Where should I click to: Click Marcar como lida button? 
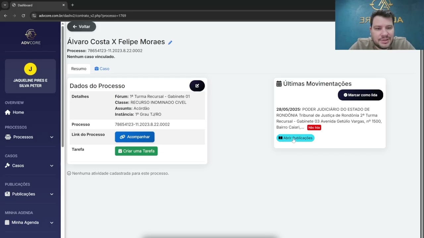[x=360, y=95]
